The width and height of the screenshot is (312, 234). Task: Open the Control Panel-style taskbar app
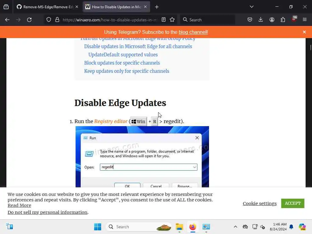(206, 227)
